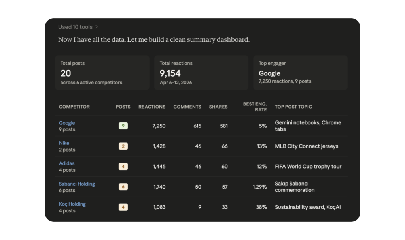
Task: Click Google's 581 shares value
Action: (x=224, y=126)
